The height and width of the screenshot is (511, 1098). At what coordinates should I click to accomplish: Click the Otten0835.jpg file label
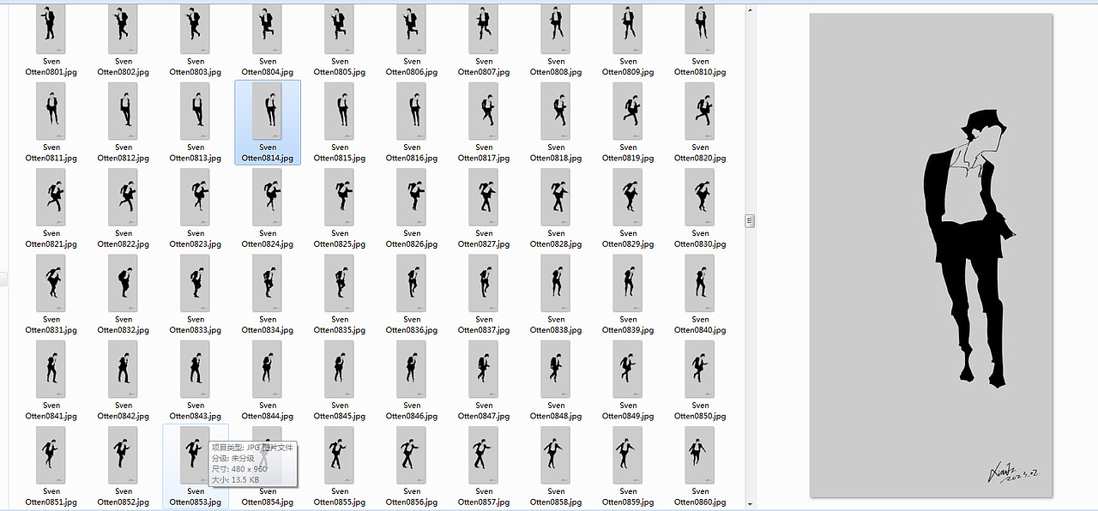(x=340, y=324)
